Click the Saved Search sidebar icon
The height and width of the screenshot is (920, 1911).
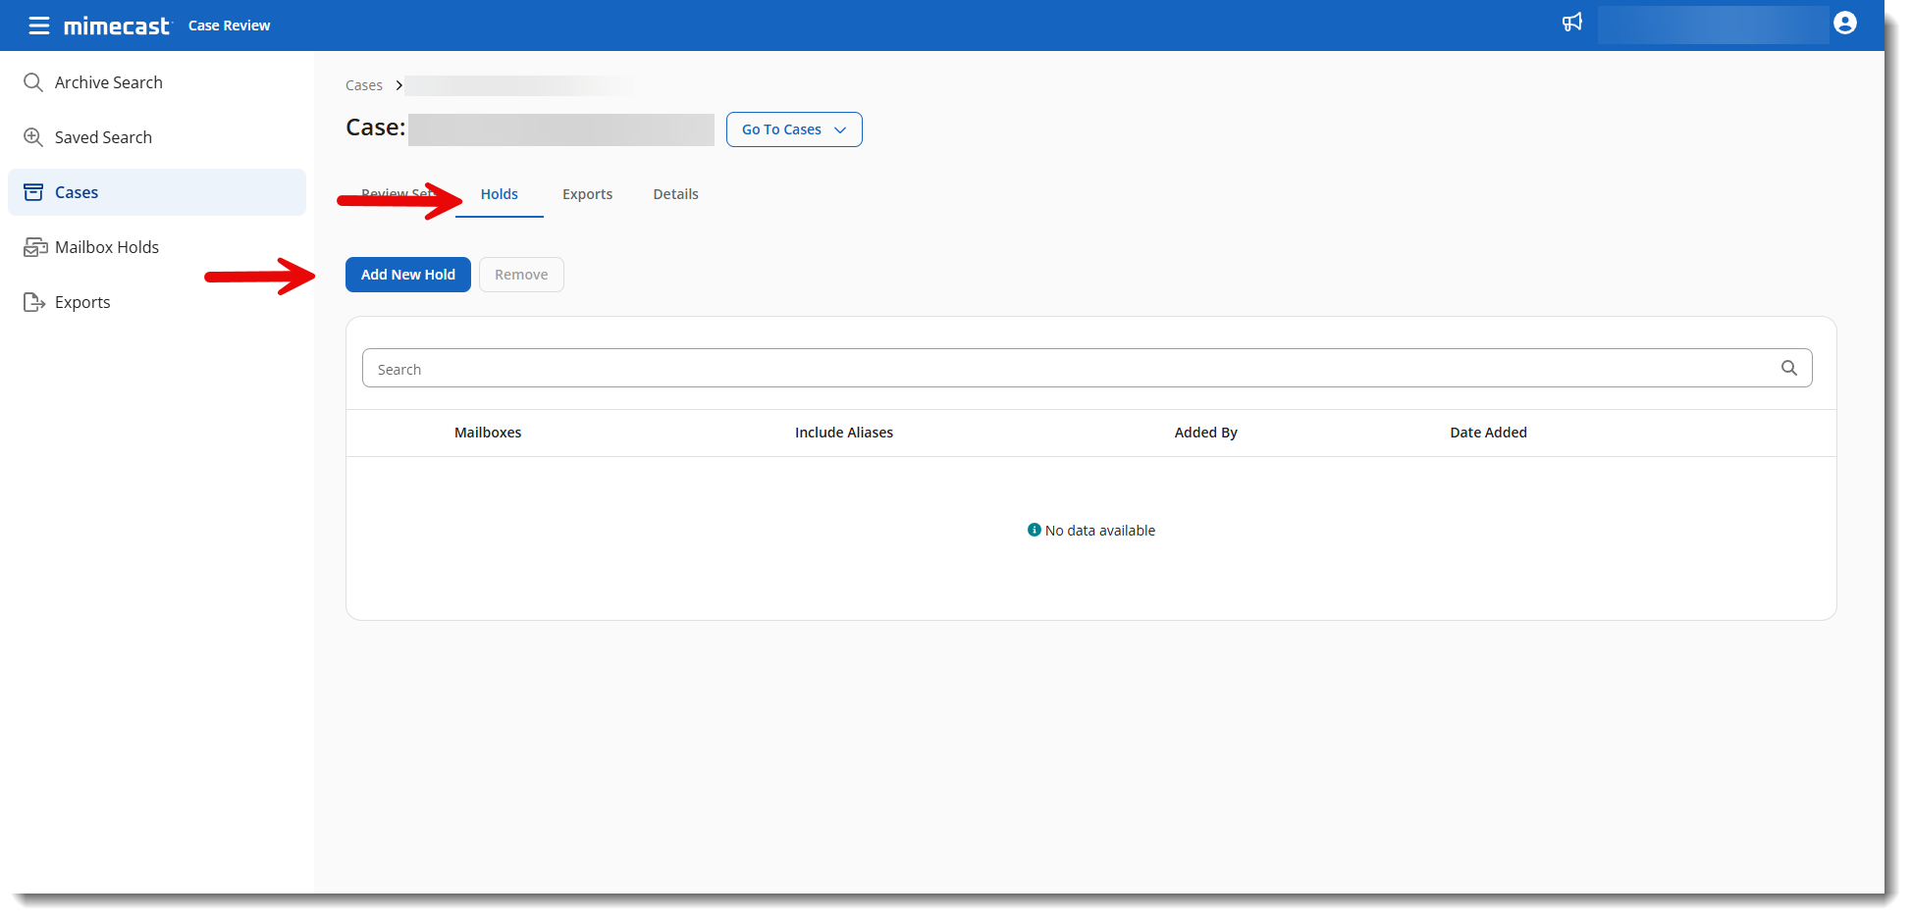click(33, 137)
